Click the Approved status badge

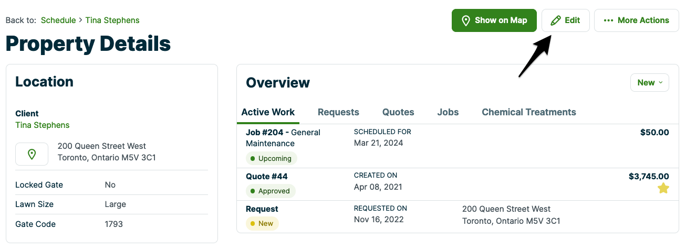tap(271, 191)
